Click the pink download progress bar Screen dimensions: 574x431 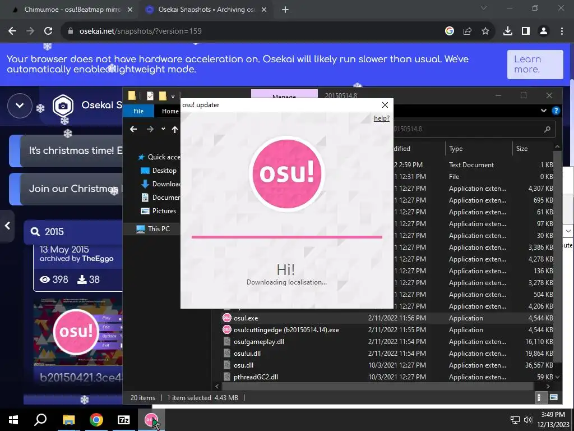coord(286,237)
